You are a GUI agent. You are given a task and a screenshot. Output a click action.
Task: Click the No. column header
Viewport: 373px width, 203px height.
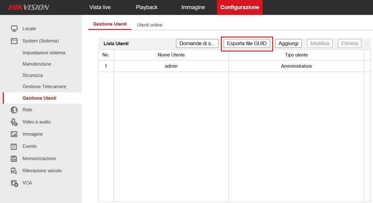tap(106, 55)
